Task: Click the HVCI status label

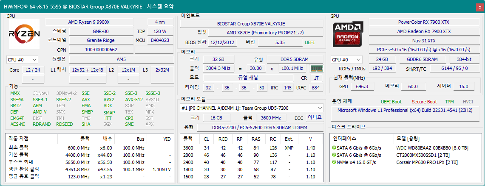Action: tap(468, 102)
